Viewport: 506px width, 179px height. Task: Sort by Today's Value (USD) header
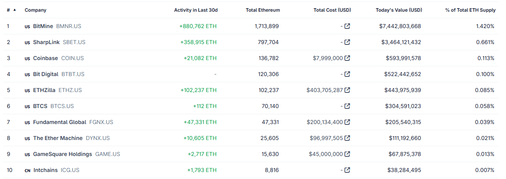pyautogui.click(x=399, y=10)
